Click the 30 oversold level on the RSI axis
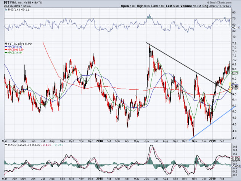 234,31
